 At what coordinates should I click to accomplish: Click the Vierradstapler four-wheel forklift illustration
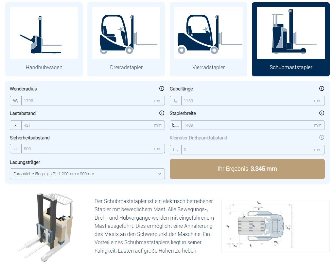(x=208, y=33)
